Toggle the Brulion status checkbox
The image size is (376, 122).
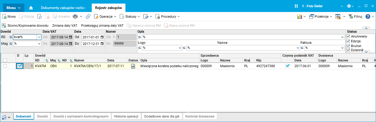point(348,46)
